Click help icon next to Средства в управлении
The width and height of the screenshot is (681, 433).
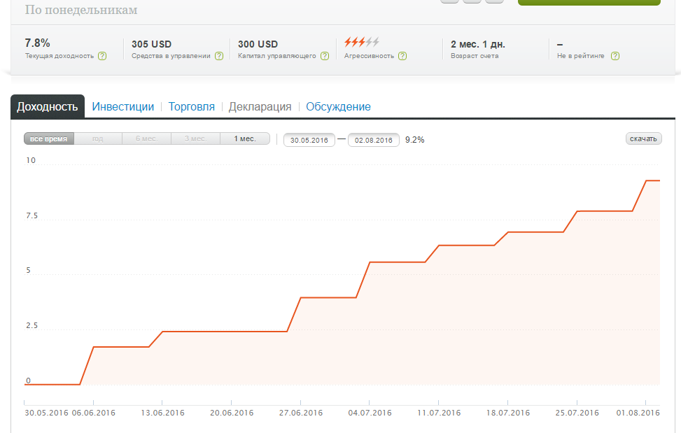pos(219,56)
